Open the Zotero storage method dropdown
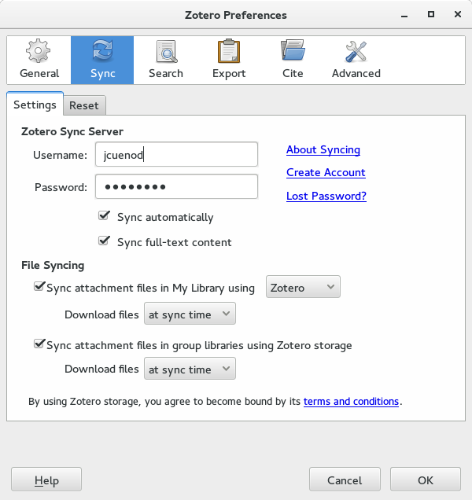The width and height of the screenshot is (472, 500). [x=303, y=287]
